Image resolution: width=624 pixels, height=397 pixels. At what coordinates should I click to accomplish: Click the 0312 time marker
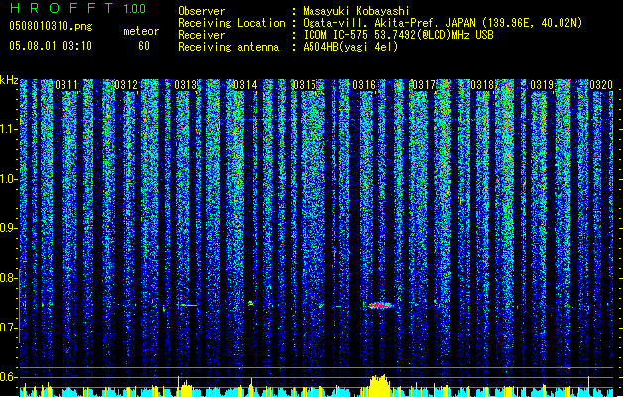click(126, 85)
